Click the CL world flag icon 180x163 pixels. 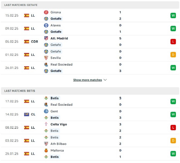click(26, 114)
